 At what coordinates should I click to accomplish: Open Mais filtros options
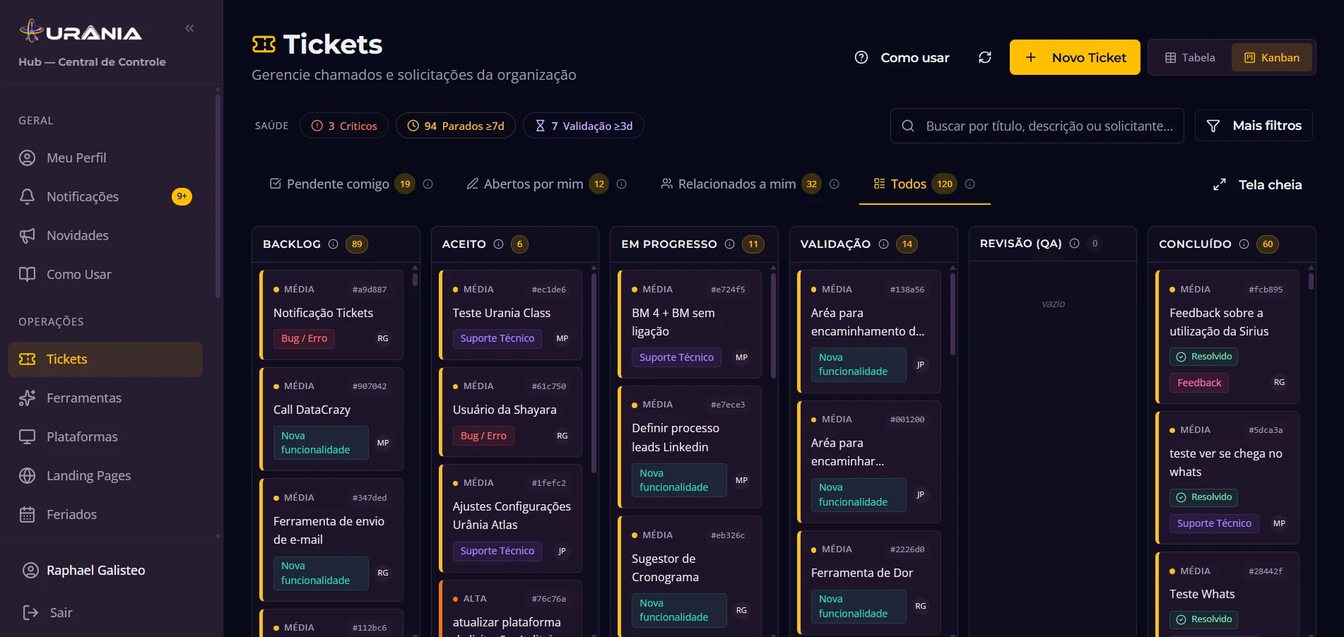[1254, 126]
